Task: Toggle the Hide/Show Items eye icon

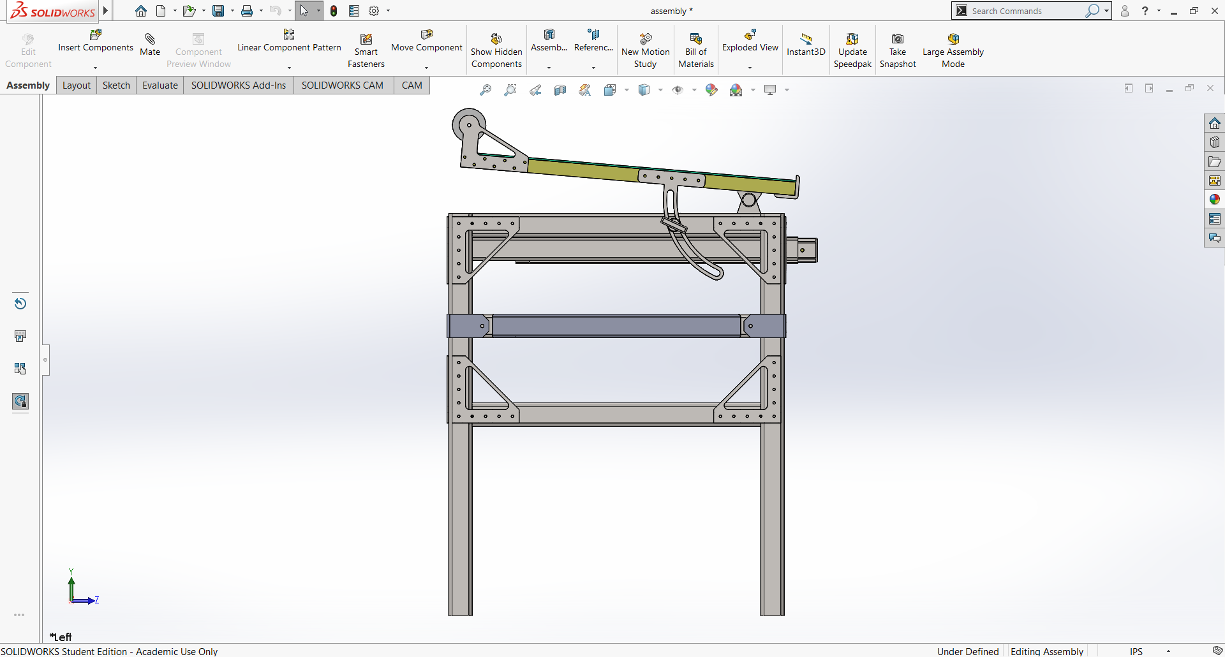Action: click(678, 90)
